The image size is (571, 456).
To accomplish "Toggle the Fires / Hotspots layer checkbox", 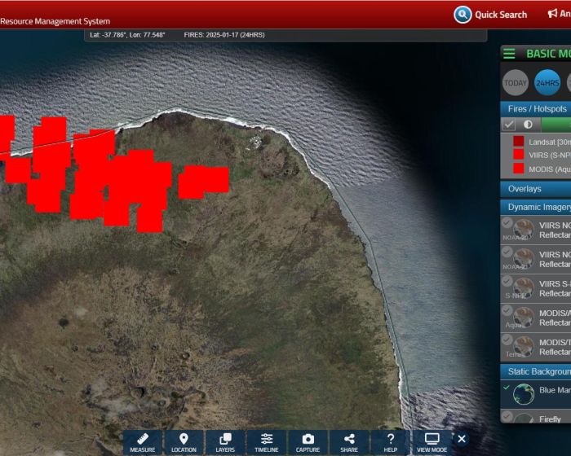I will [x=509, y=125].
